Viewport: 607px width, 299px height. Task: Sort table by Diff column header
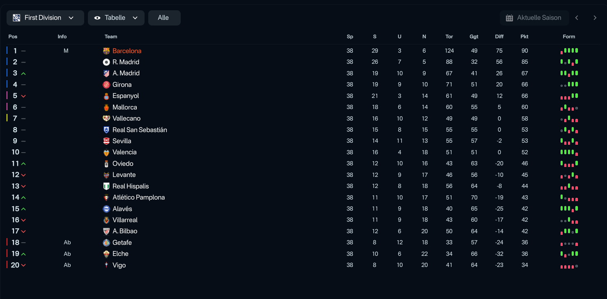499,37
